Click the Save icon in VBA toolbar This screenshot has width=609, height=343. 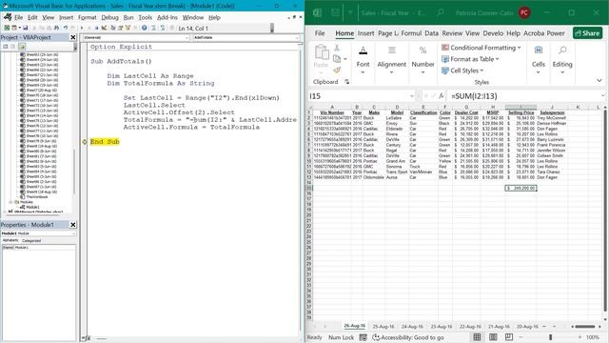(26, 28)
